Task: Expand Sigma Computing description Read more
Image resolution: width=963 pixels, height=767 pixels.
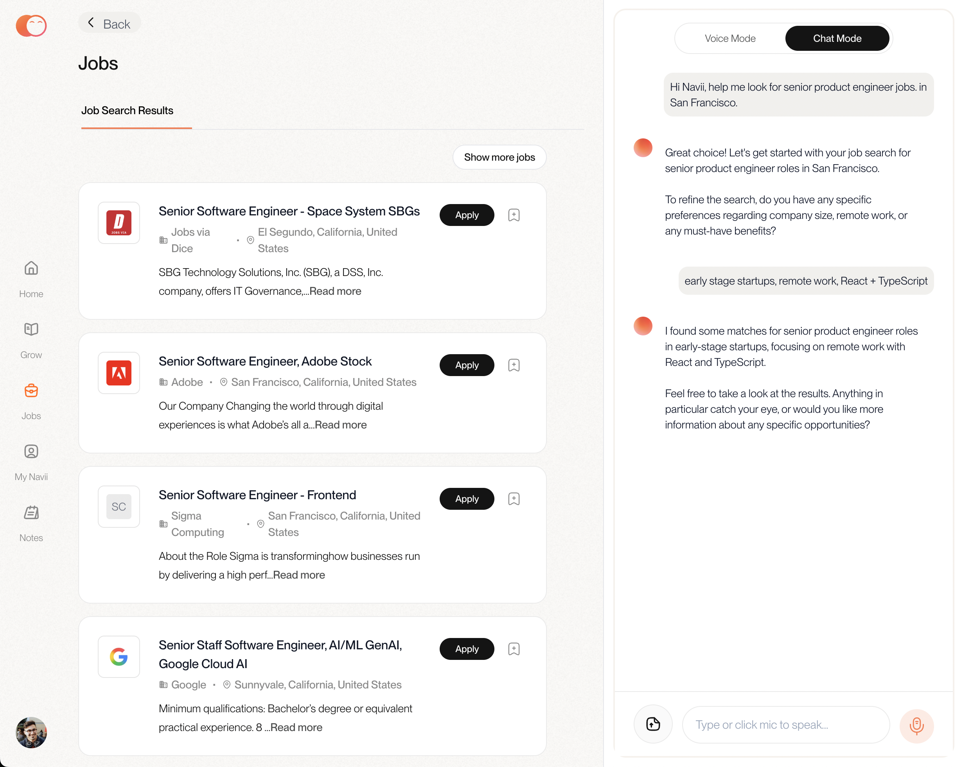Action: (x=299, y=575)
